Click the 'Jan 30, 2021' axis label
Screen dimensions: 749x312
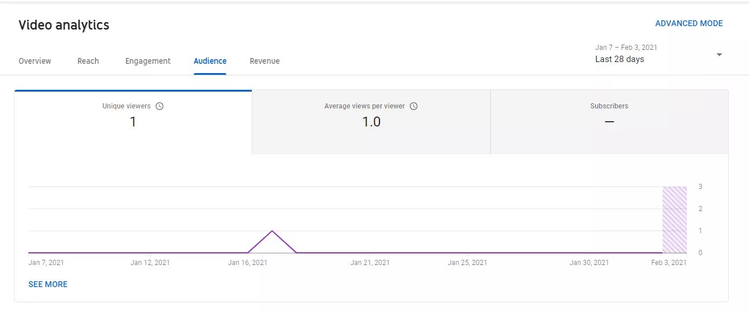click(589, 263)
